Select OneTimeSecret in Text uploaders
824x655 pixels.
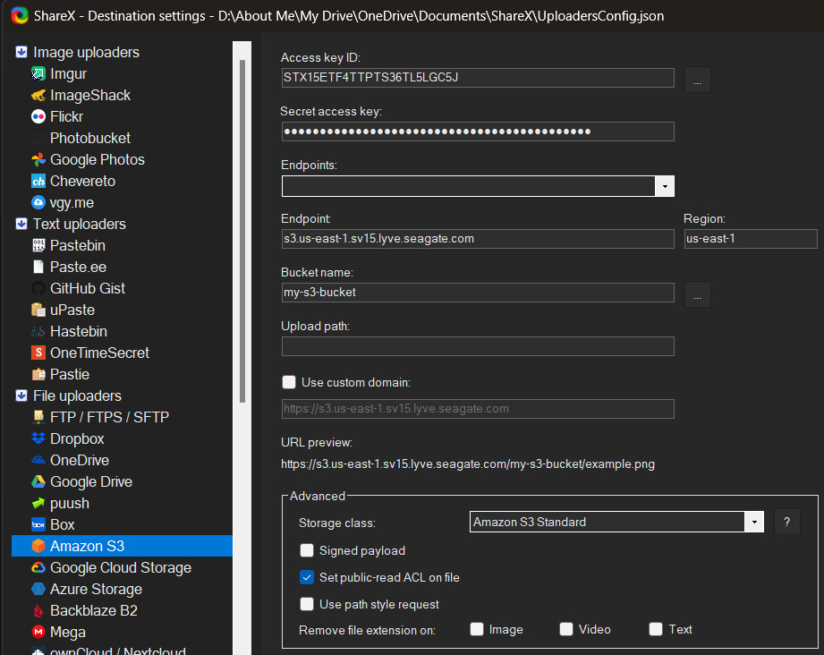click(99, 353)
